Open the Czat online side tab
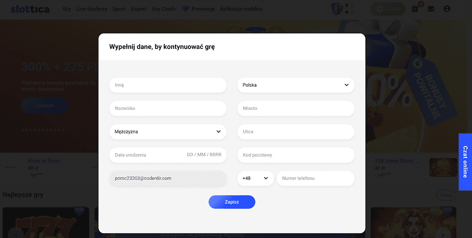472x238 pixels. tap(465, 162)
